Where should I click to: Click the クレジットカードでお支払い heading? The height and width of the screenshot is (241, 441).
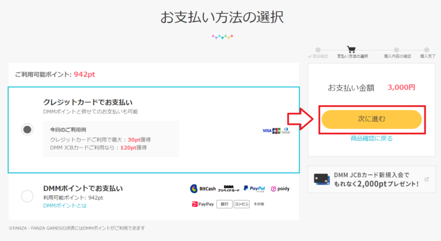(x=88, y=102)
